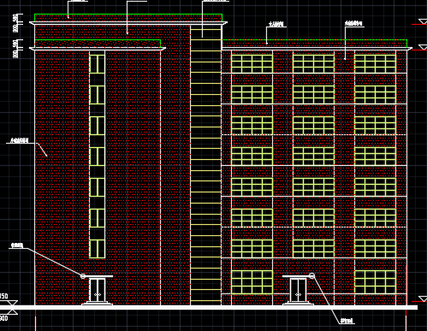Image resolution: width=427 pixels, height=331 pixels.
Task: Select the annotation label above right wing roof, left one
Action: coord(276,24)
